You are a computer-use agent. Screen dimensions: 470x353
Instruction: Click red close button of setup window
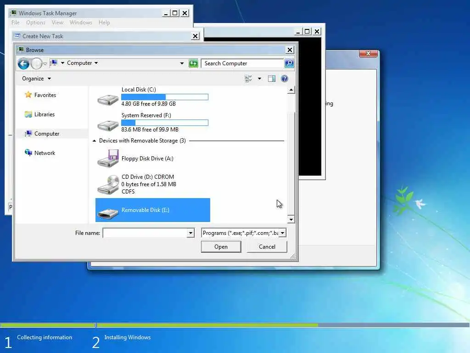tap(368, 53)
